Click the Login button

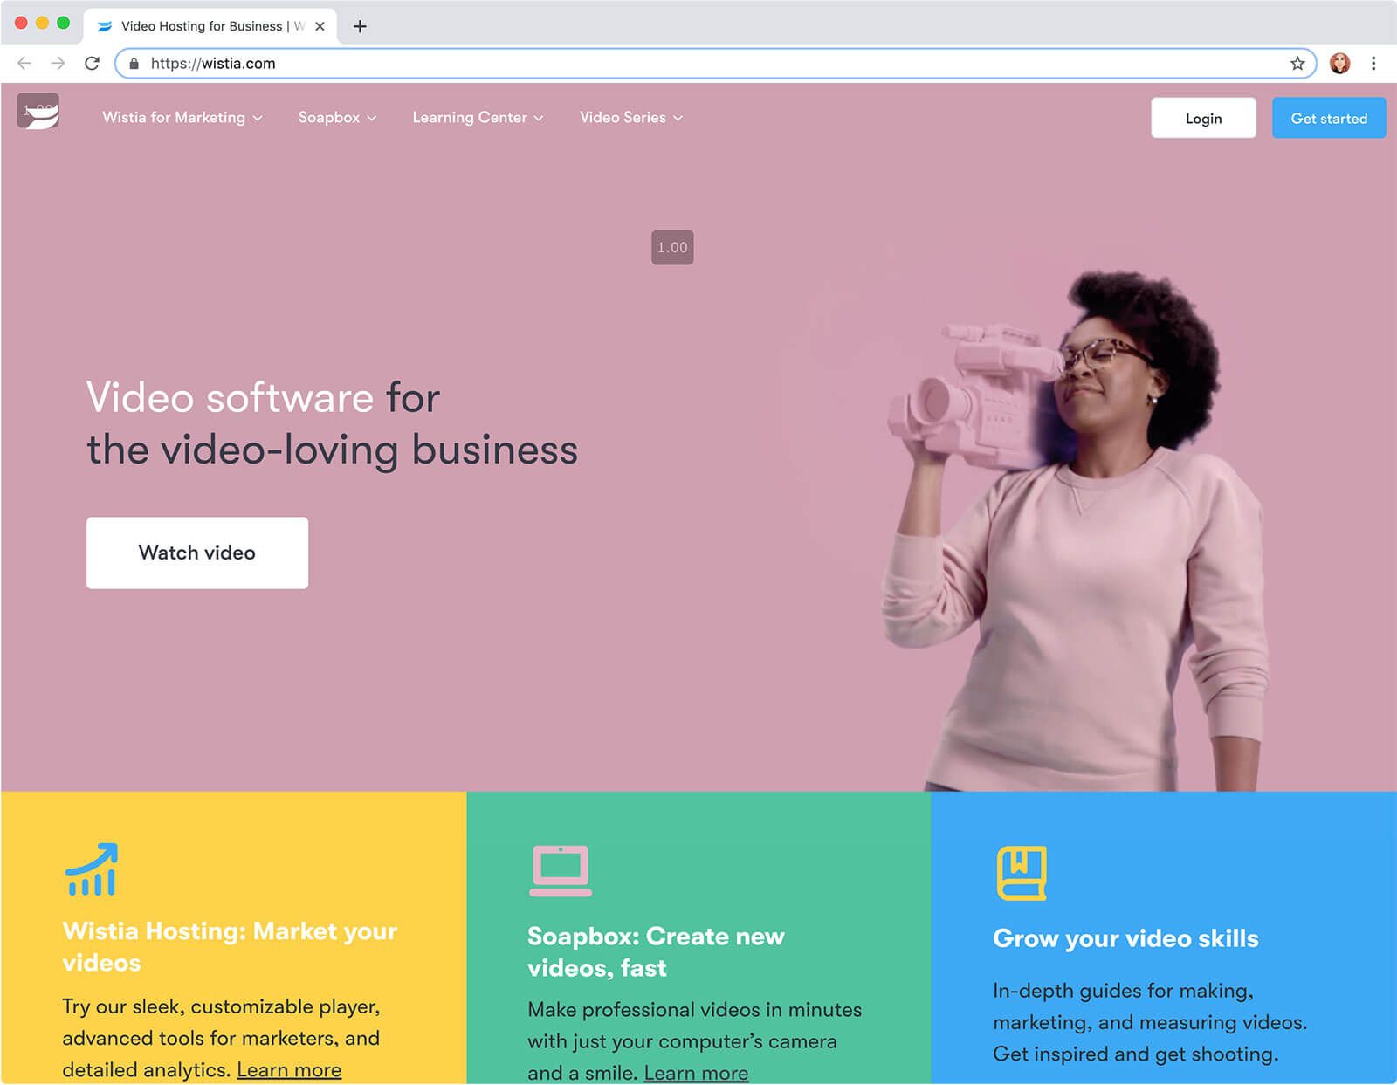(x=1203, y=118)
